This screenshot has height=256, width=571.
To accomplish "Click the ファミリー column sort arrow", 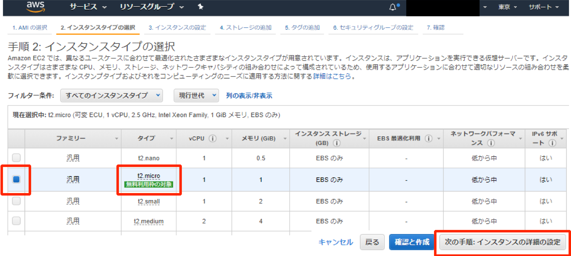I will (117, 139).
